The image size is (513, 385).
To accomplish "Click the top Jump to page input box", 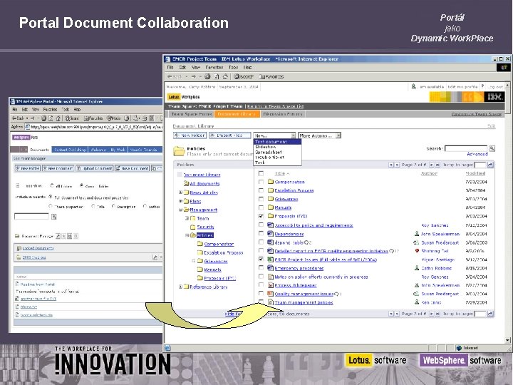I will [x=480, y=165].
